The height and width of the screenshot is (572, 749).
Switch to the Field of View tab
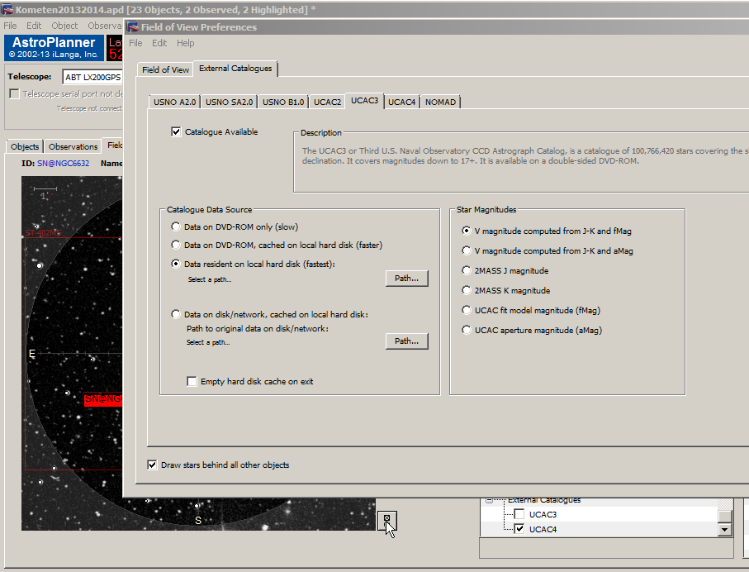point(165,69)
